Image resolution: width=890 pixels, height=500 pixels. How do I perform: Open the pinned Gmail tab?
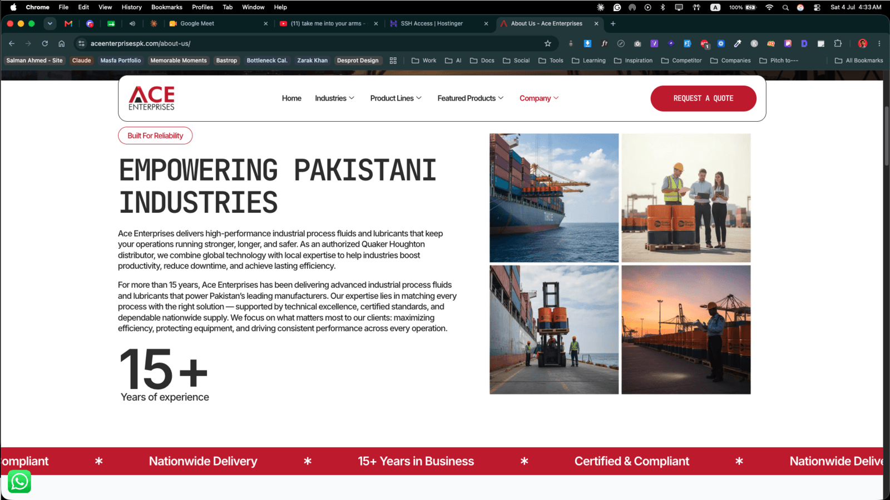click(x=68, y=23)
